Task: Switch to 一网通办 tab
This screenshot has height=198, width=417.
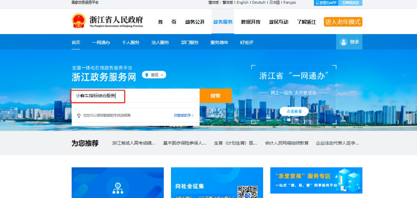Action: click(101, 42)
